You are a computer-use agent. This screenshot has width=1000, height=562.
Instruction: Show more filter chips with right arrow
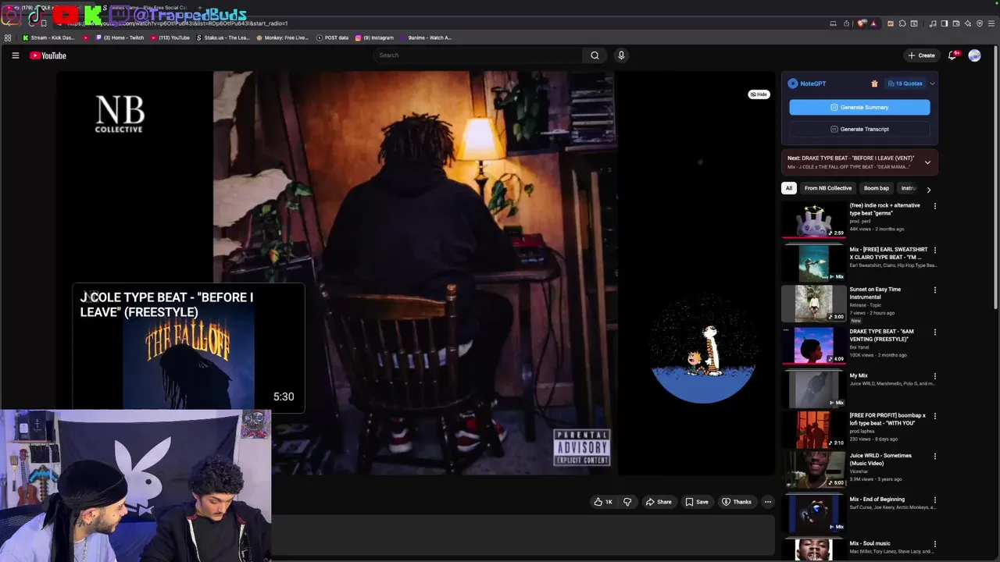(x=928, y=189)
